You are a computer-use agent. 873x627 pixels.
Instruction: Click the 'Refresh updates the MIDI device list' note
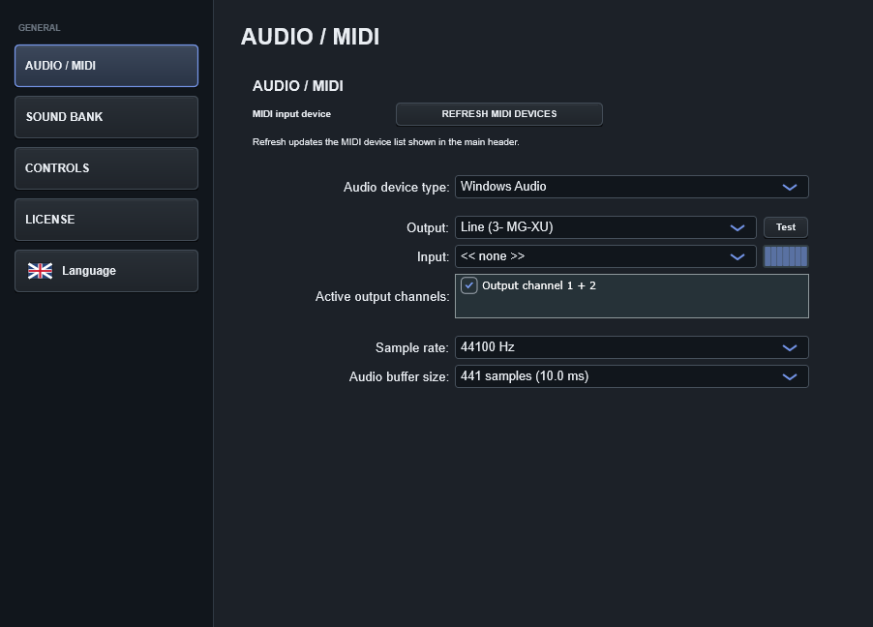385,142
